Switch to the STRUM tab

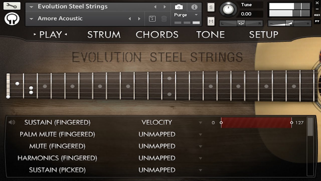[104, 35]
